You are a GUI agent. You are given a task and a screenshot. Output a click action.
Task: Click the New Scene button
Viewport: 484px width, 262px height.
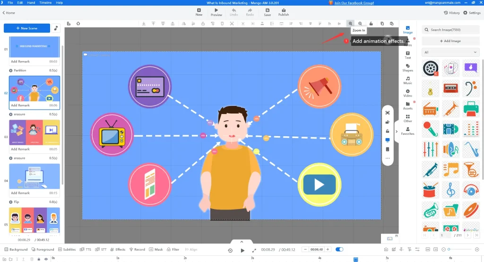(x=27, y=28)
